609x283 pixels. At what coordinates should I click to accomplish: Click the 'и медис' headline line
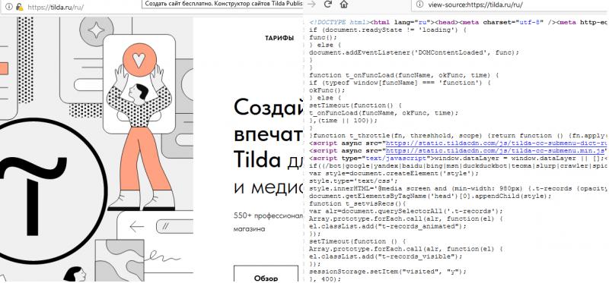269,187
